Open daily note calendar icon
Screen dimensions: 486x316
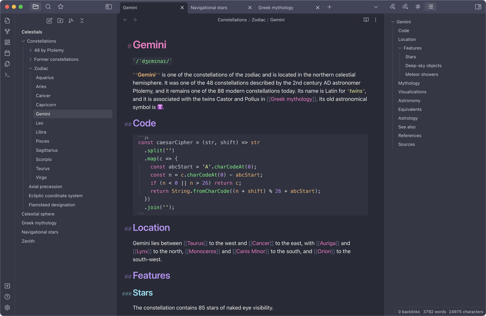click(7, 53)
